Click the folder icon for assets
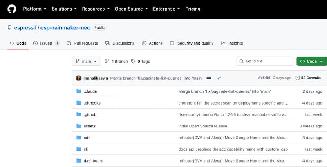The image size is (327, 167). pos(79,126)
